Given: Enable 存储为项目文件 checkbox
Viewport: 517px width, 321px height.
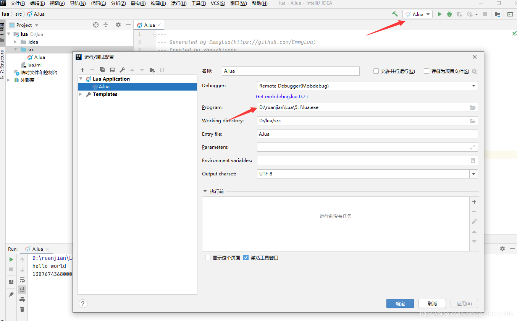Looking at the screenshot, I should [427, 71].
